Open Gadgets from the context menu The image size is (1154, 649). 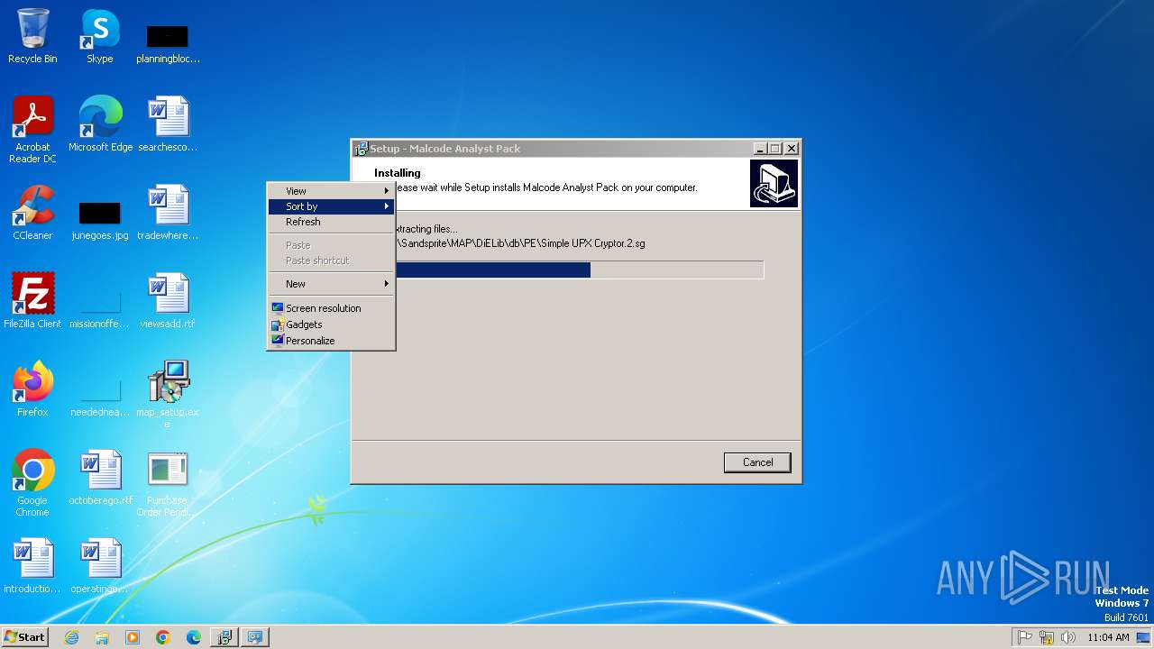coord(331,324)
